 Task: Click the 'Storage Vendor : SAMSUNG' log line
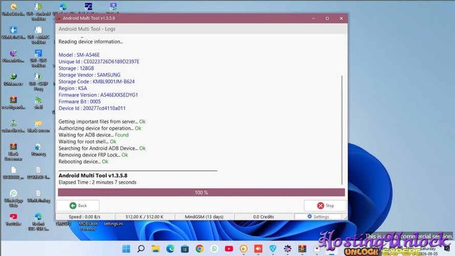point(90,75)
